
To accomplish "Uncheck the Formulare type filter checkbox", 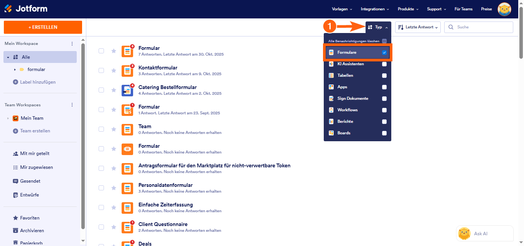I will point(384,53).
